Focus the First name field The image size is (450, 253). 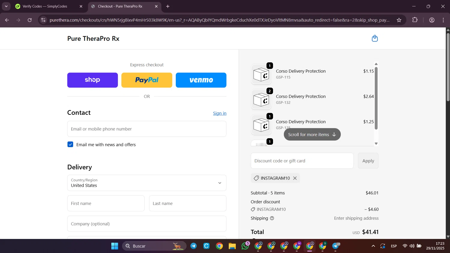click(106, 203)
